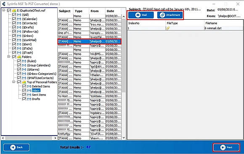Viewport: 244px width, 154px height.
Task: Click the mail icon next to ($Drafts)
Action: 19,27
